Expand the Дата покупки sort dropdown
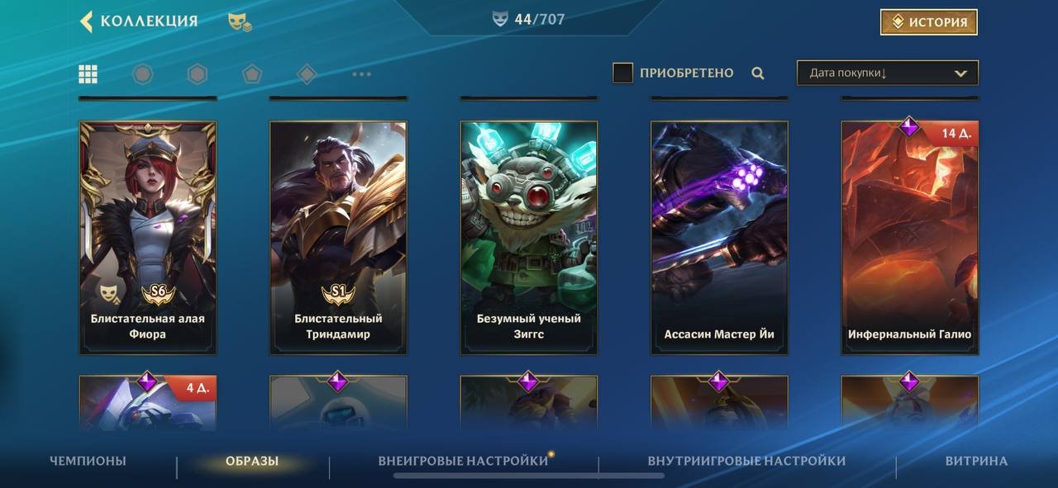Screen dimensions: 1058x488 click(888, 73)
